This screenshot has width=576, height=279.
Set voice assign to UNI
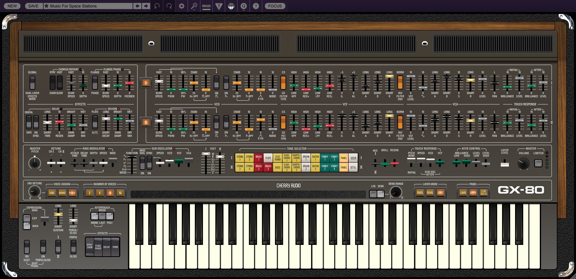click(51, 193)
